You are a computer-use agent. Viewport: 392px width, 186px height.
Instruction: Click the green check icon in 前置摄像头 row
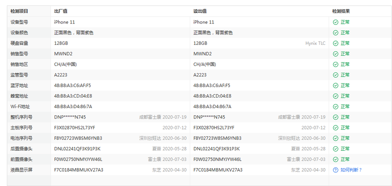[335, 159]
